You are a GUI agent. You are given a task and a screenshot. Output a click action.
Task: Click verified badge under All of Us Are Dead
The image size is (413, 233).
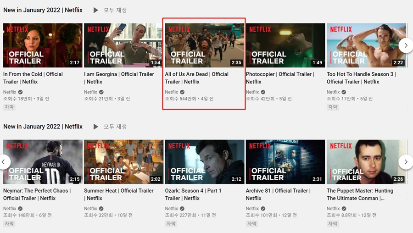[182, 92]
